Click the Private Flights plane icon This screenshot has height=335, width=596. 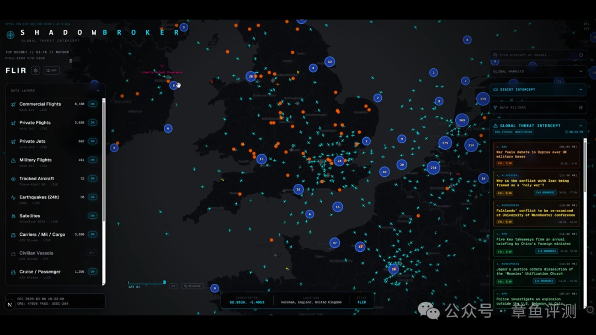13,123
